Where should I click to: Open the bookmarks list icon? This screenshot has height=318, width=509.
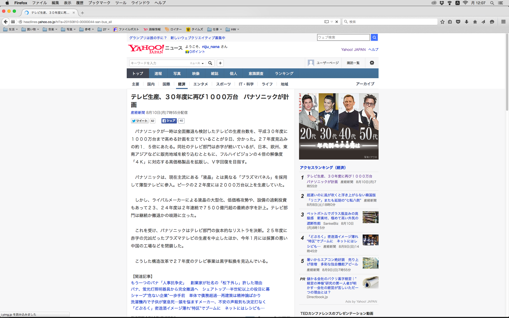pyautogui.click(x=450, y=22)
